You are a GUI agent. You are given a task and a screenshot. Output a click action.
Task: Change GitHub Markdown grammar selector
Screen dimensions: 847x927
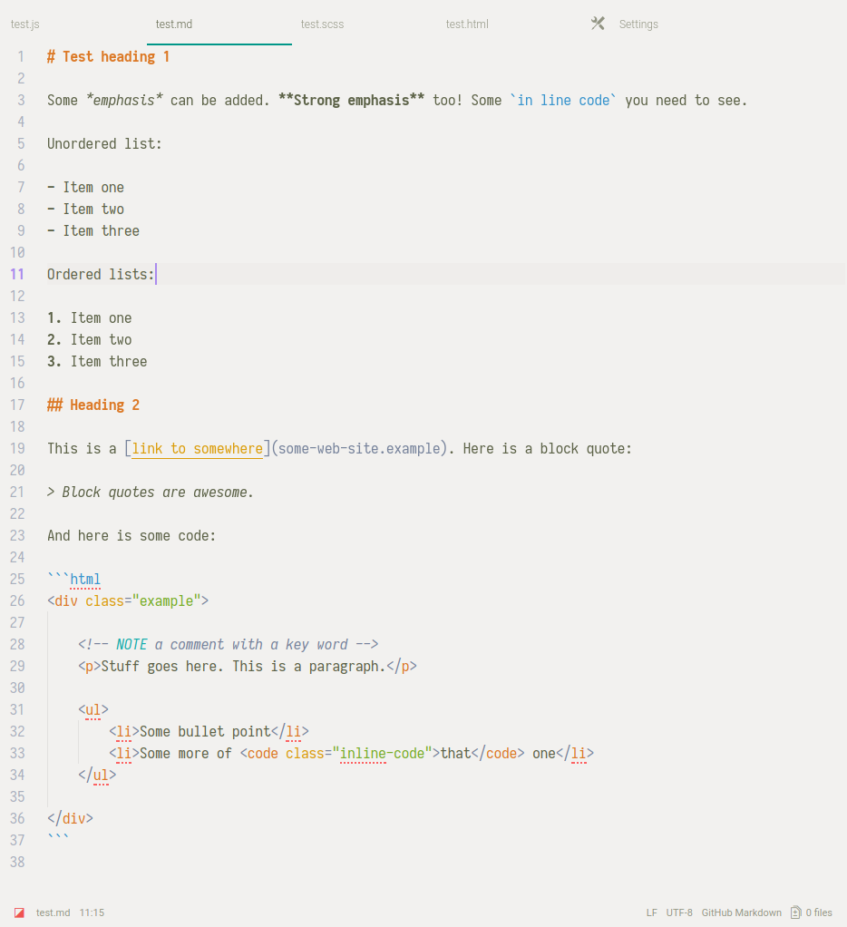[741, 912]
